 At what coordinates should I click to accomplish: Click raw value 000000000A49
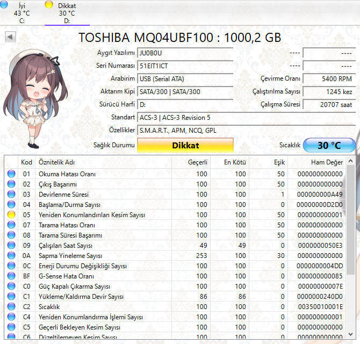[x=320, y=195]
